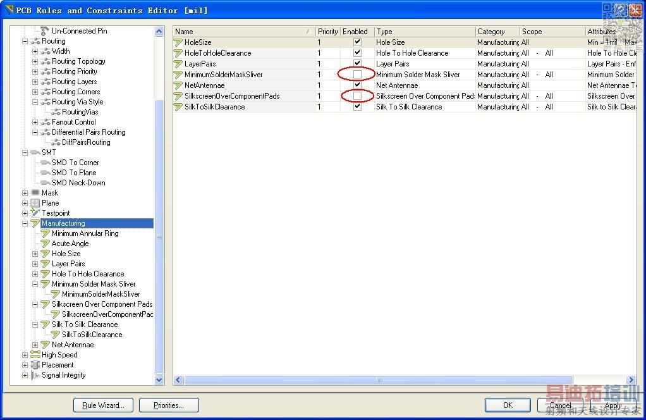Click the Mask category icon in tree
The height and width of the screenshot is (420, 646).
pyautogui.click(x=35, y=192)
